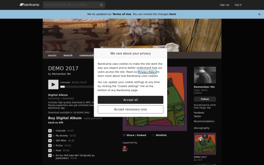
Task: Focus the artist, album, or track search field
Action: (x=74, y=5)
